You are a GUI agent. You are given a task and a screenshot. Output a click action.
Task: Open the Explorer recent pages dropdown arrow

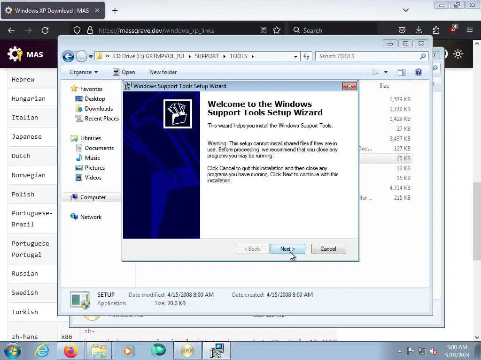(91, 57)
